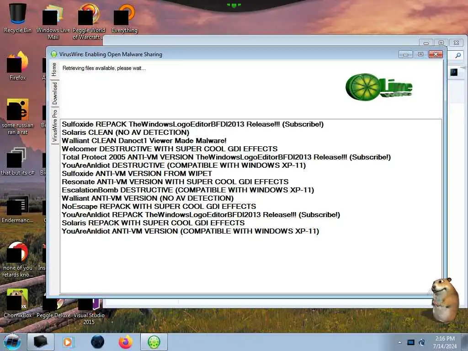Screen dimensions: 468x351
Task: Open the Endermanc... desktop icon
Action: tap(18, 209)
